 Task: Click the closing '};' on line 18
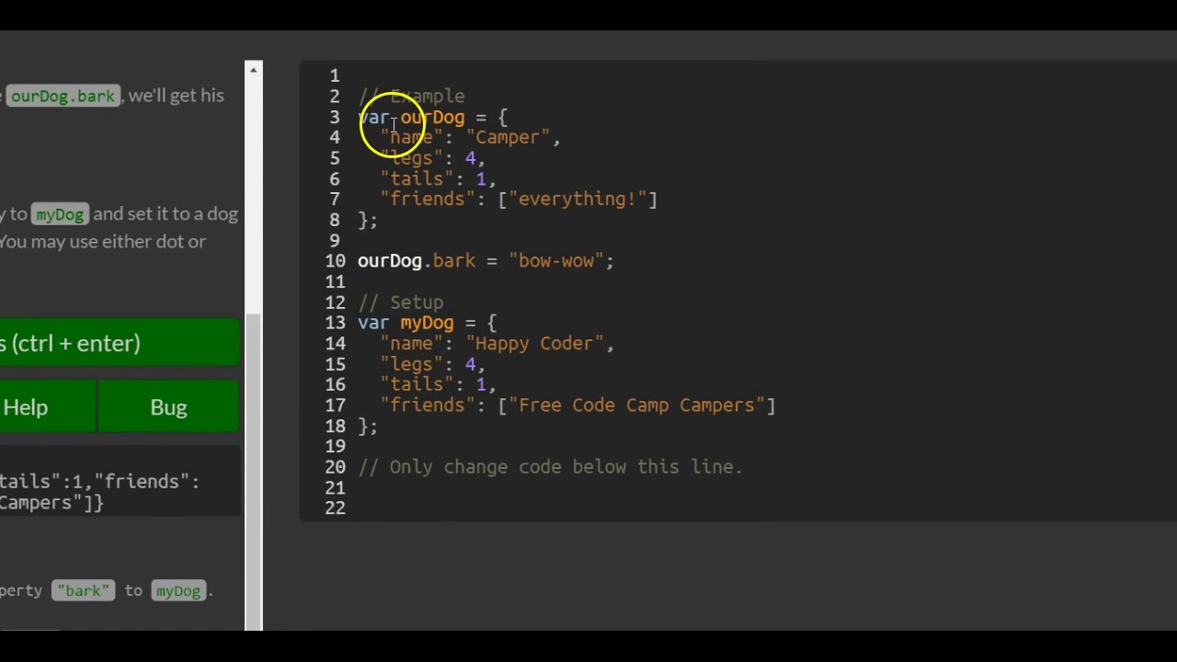point(367,426)
